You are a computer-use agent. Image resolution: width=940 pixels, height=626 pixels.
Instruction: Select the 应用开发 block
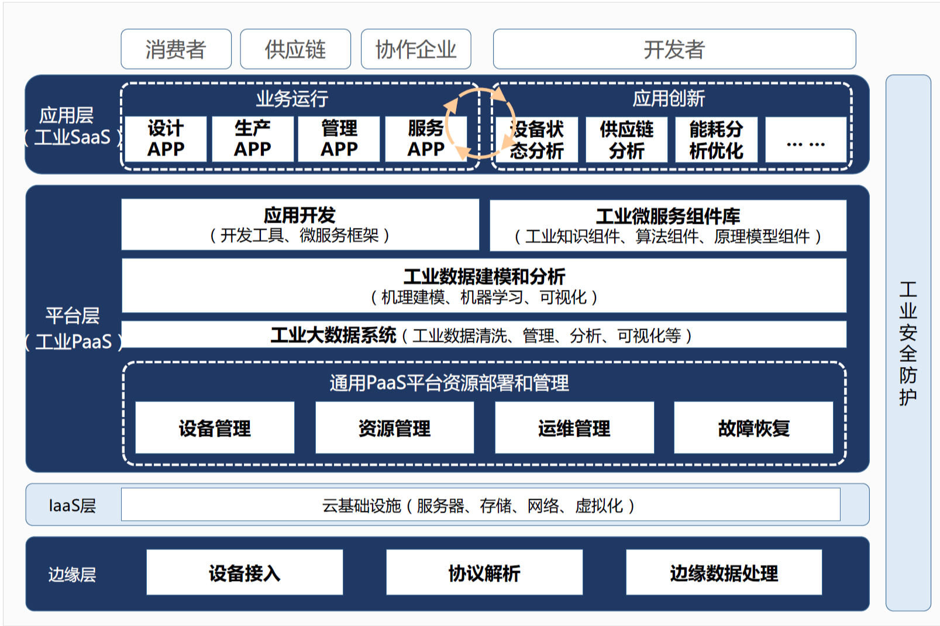[300, 224]
